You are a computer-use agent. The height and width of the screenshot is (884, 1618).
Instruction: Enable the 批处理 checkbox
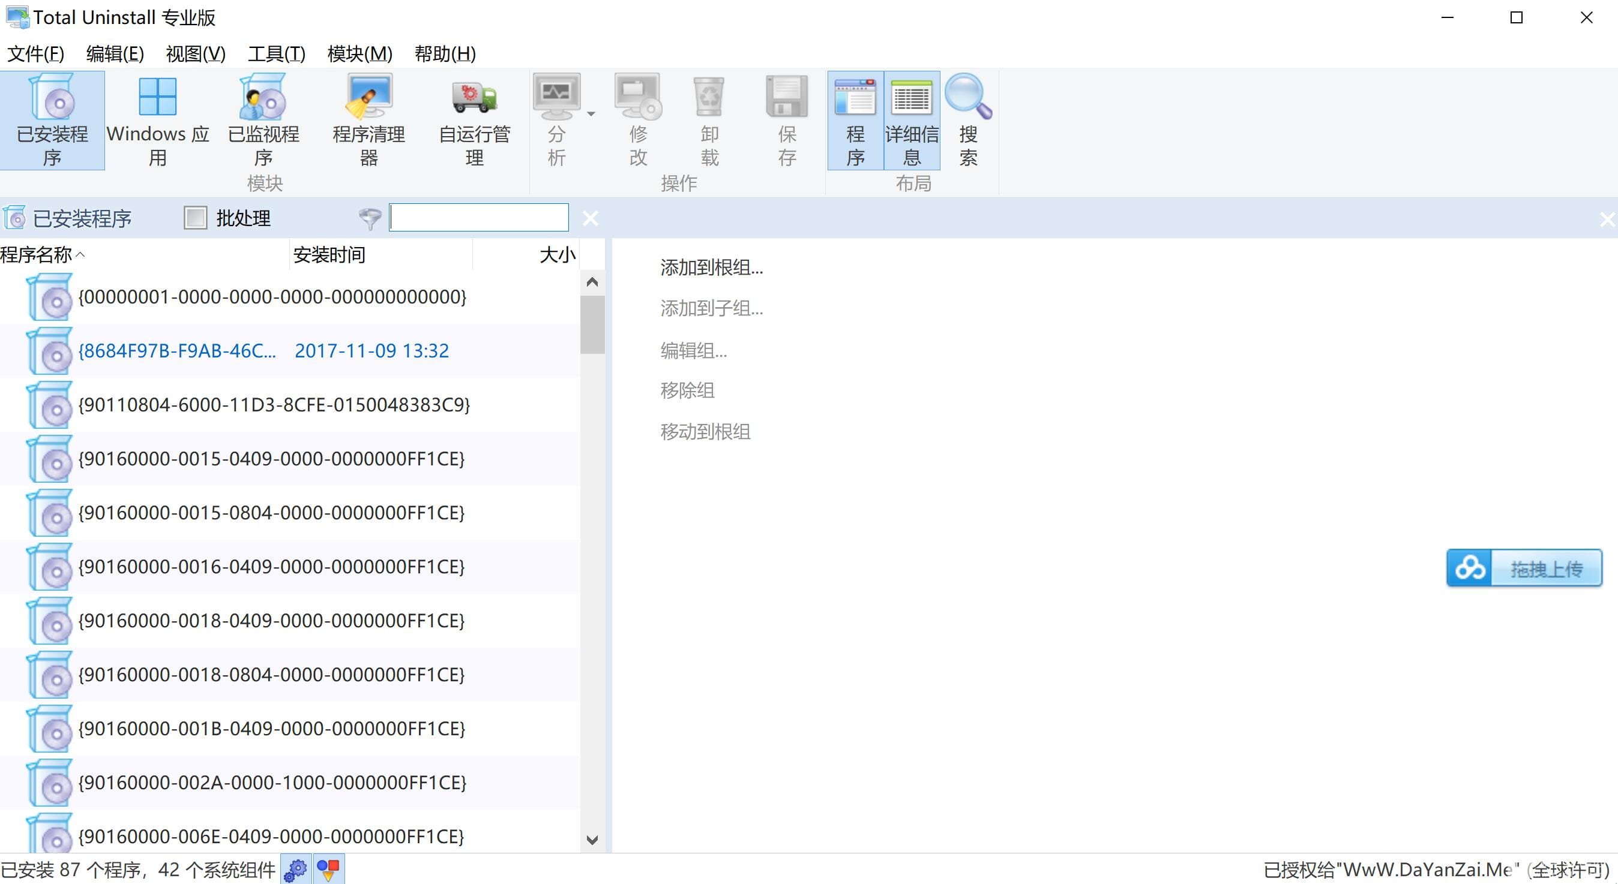coord(195,218)
